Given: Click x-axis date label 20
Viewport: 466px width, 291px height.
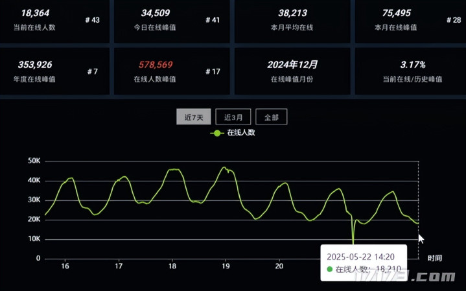Looking at the screenshot, I should (x=279, y=266).
